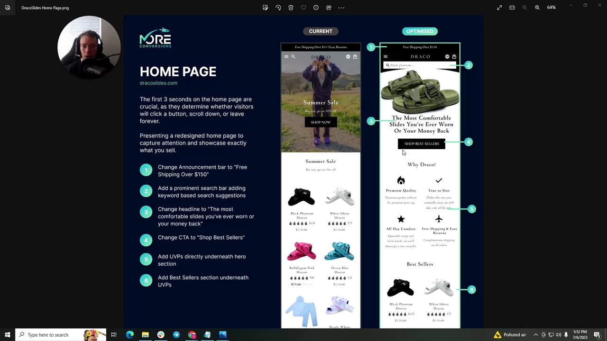Click the Ocean Blue Dracos product image
607x341 pixels.
(x=340, y=251)
